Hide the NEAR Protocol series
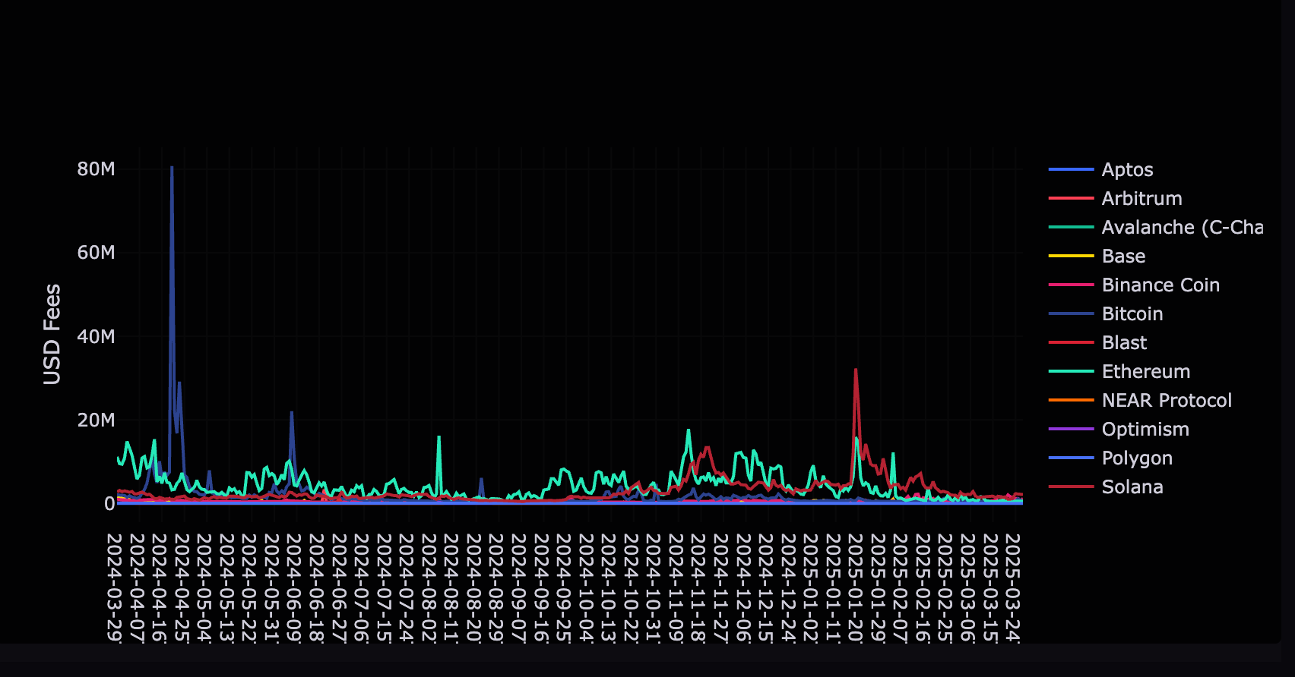This screenshot has width=1295, height=677. [1166, 401]
